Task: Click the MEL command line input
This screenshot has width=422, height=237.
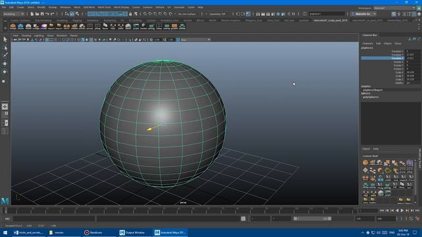Action: click(x=54, y=219)
